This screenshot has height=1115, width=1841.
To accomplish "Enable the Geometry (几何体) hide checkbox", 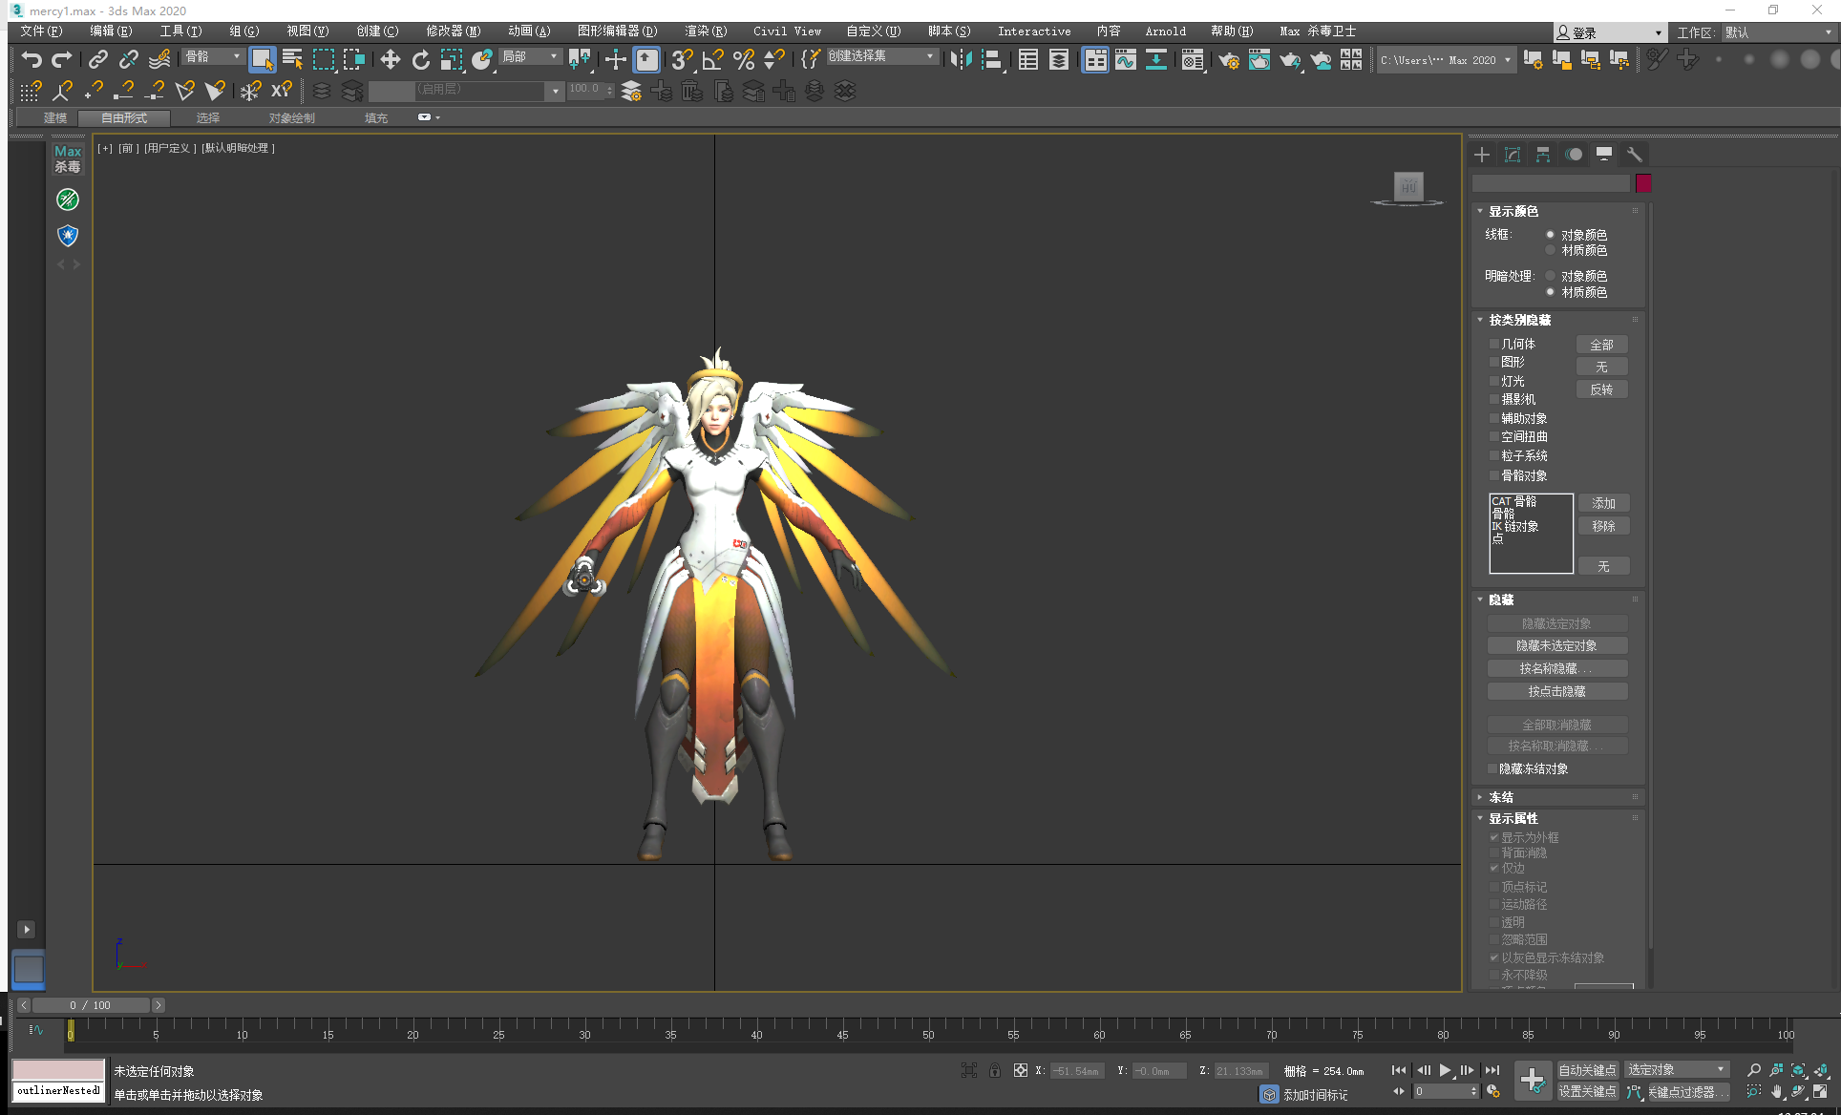I will point(1494,345).
